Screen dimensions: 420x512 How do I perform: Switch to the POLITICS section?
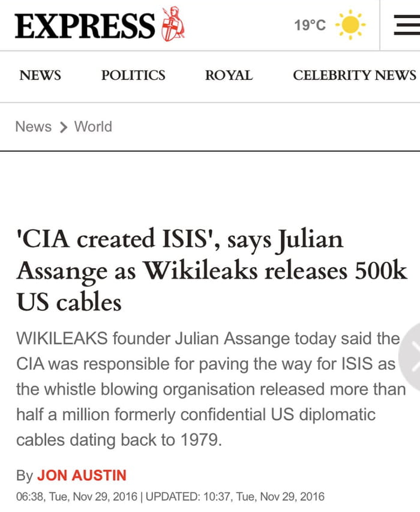coord(133,75)
